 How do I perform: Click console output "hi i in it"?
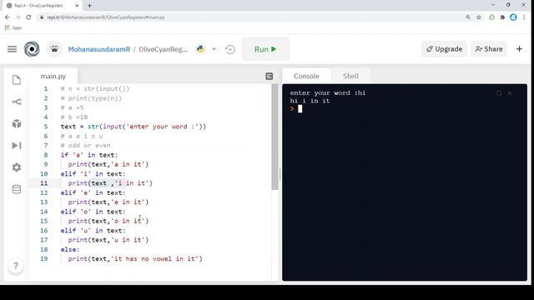pos(310,101)
